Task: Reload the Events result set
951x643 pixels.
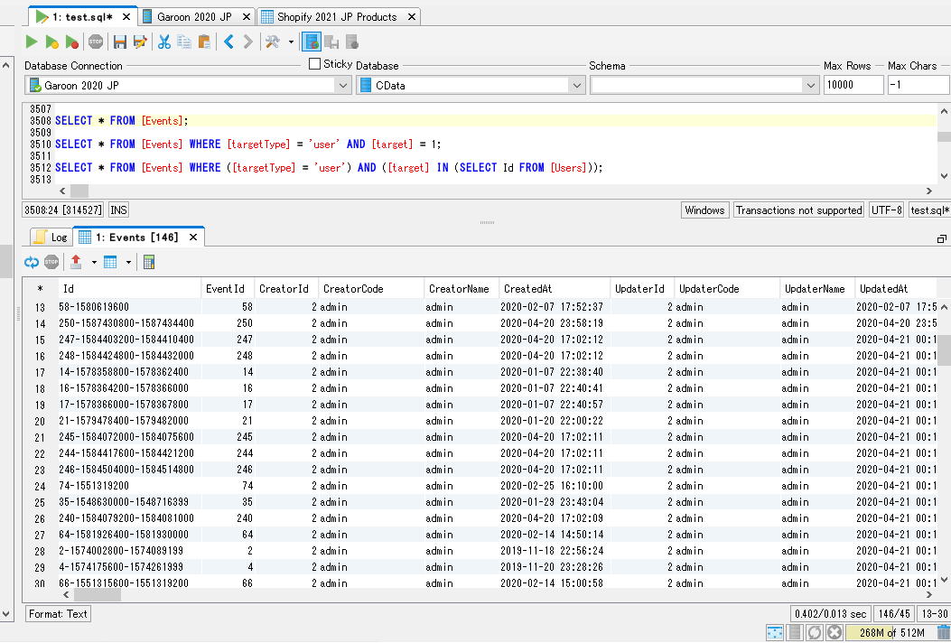Action: [32, 262]
